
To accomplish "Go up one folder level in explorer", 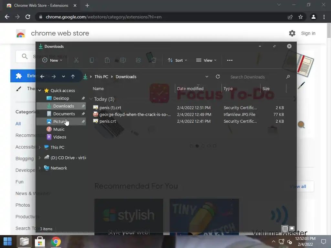I will (73, 77).
